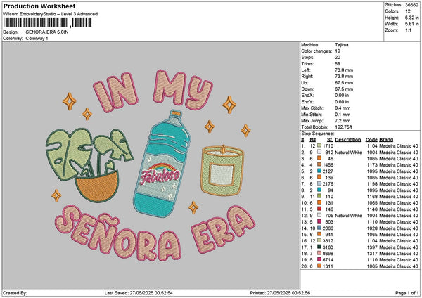This screenshot has width=422, height=298.
Task: Click the light green swatch for stop 1
Action: point(319,145)
